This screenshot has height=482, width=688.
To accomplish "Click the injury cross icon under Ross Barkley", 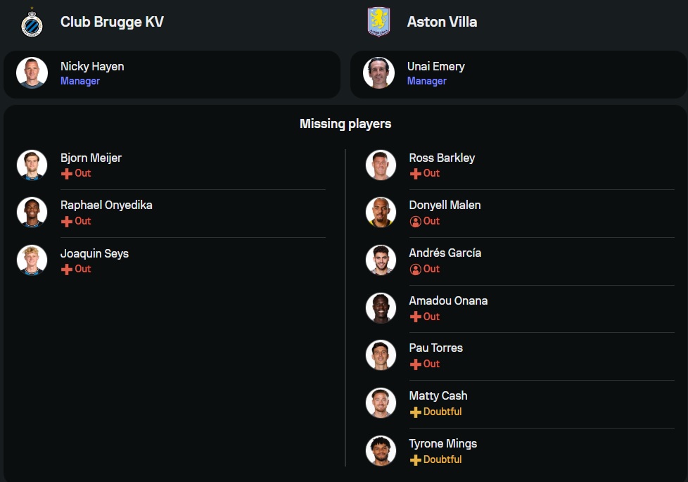I will click(416, 174).
